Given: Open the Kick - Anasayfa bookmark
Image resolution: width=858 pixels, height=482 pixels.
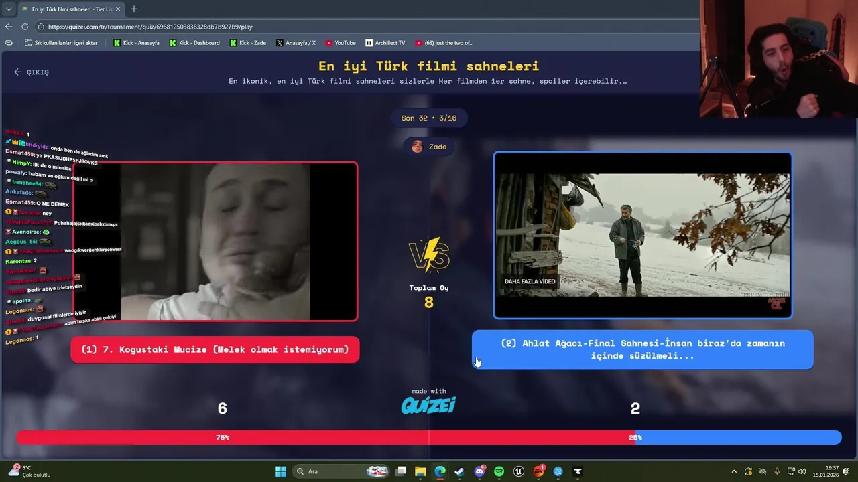Looking at the screenshot, I should tap(137, 43).
